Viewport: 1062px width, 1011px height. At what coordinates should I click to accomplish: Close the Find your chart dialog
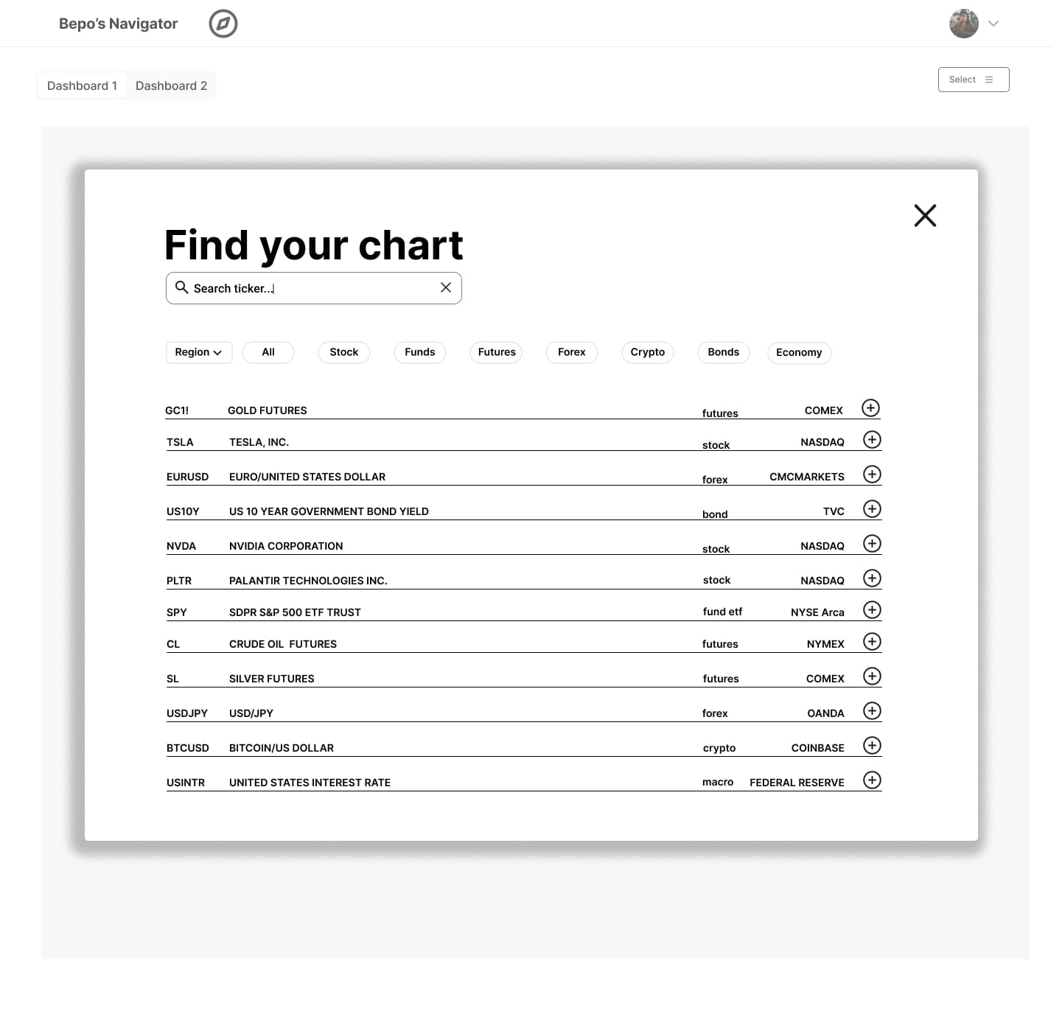(x=925, y=215)
